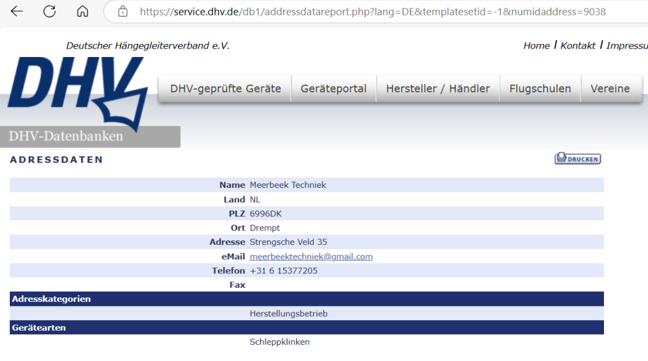Select the address Strengsche Veld 35
The height and width of the screenshot is (361, 648).
(x=288, y=242)
